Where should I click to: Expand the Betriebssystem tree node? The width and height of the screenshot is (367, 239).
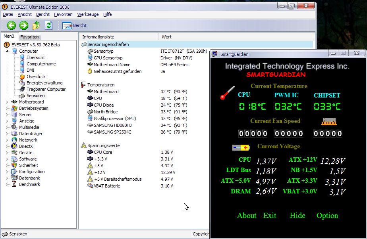[7, 108]
